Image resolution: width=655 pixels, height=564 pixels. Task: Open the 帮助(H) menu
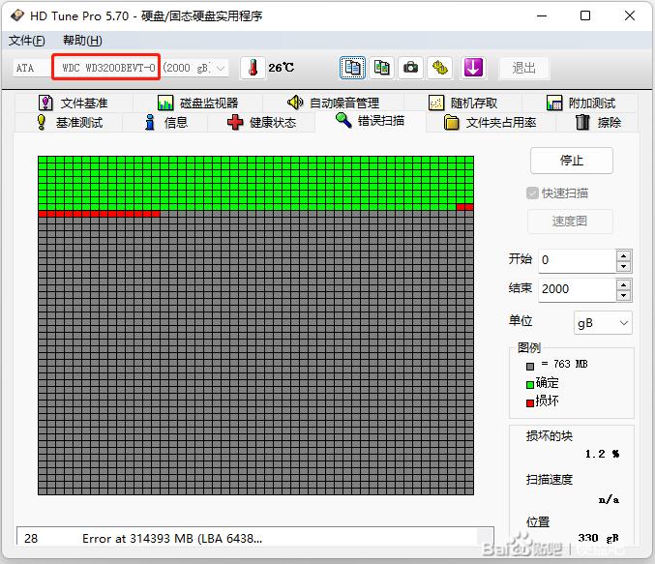tap(82, 41)
